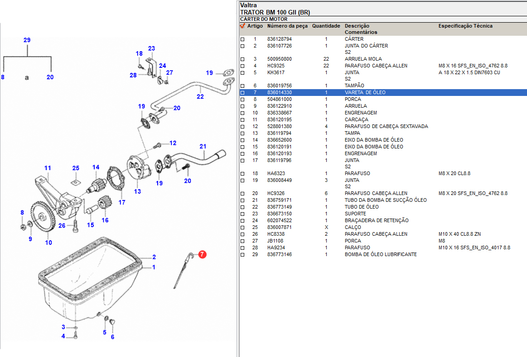Mark the checkbox for CARCAÇA

[x=242, y=120]
